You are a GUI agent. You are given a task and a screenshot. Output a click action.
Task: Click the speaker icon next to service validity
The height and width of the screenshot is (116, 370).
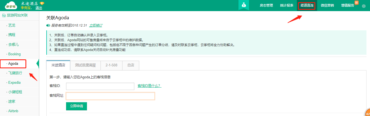coord(48,25)
